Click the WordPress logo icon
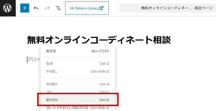The height and width of the screenshot is (111, 216). [8, 8]
